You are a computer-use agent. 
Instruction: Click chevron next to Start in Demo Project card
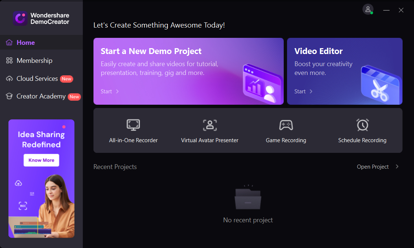pos(117,91)
